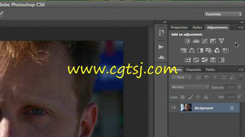
Task: Collapse the icon dock with double arrows
Action: (x=165, y=22)
